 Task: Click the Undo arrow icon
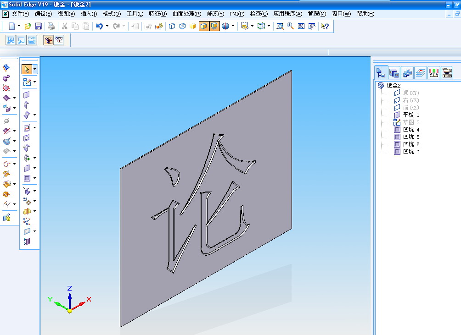tap(99, 26)
